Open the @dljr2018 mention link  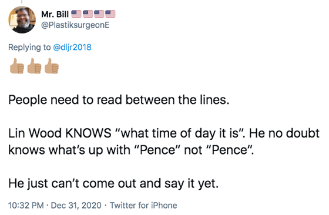pos(72,47)
